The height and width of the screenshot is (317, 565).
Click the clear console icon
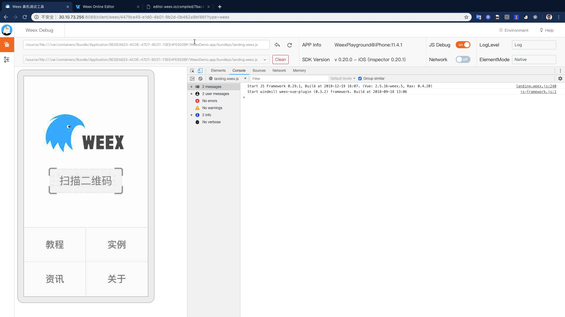coord(200,79)
